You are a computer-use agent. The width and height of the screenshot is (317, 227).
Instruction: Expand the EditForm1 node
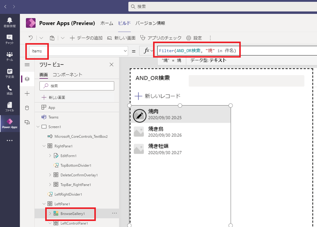pos(50,156)
